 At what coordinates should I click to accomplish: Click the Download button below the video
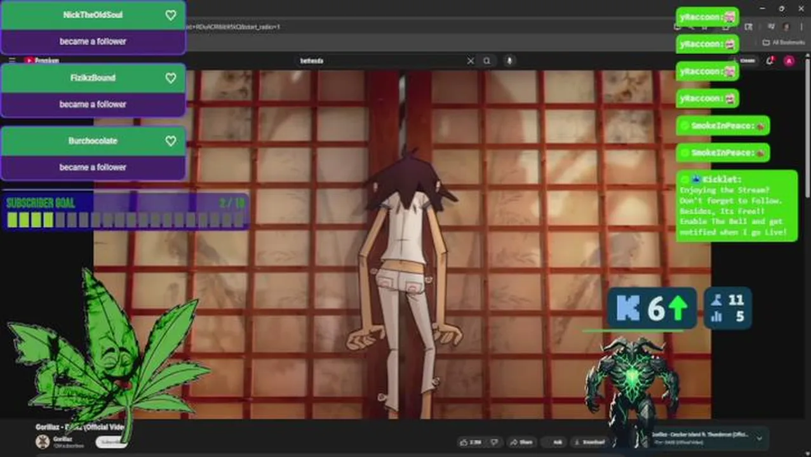(590, 442)
